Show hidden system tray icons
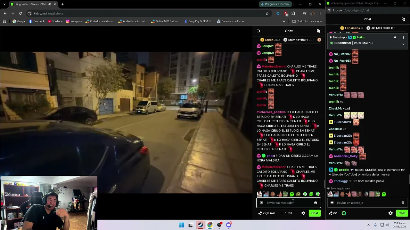410x230 pixels. [x=368, y=225]
